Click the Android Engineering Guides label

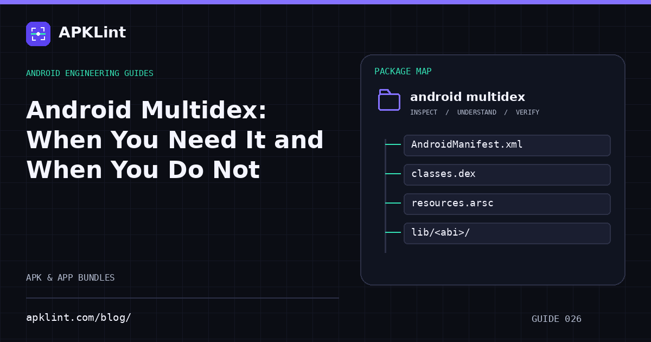tap(90, 73)
